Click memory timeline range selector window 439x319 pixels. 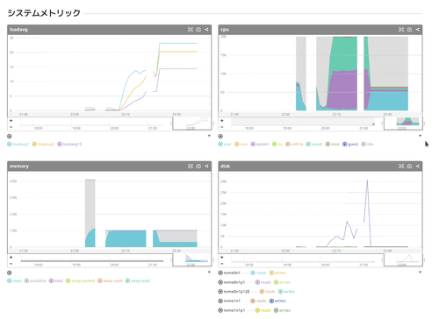point(192,260)
